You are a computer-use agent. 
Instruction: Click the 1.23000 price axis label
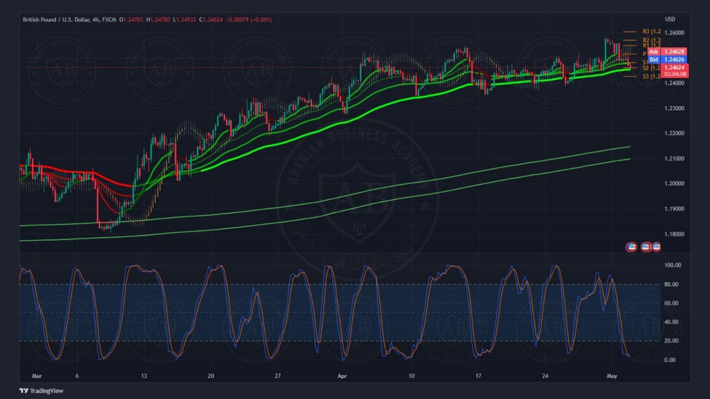[674, 108]
